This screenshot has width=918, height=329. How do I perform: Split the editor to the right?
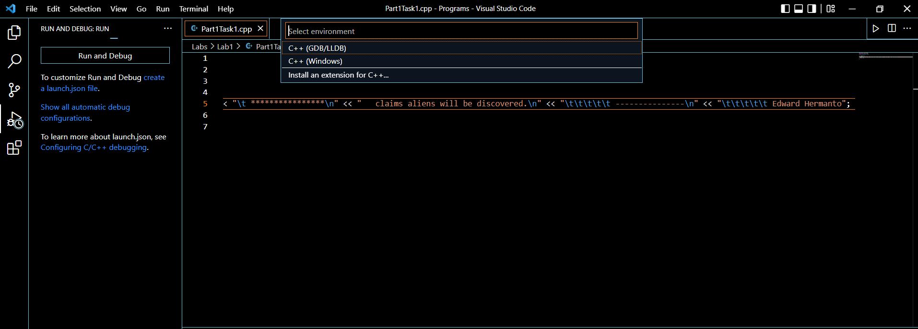[x=892, y=28]
